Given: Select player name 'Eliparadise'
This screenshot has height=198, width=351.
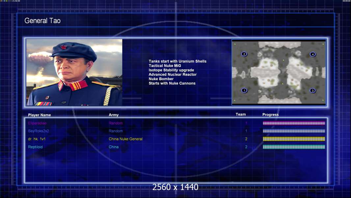Looking at the screenshot, I should (37, 123).
